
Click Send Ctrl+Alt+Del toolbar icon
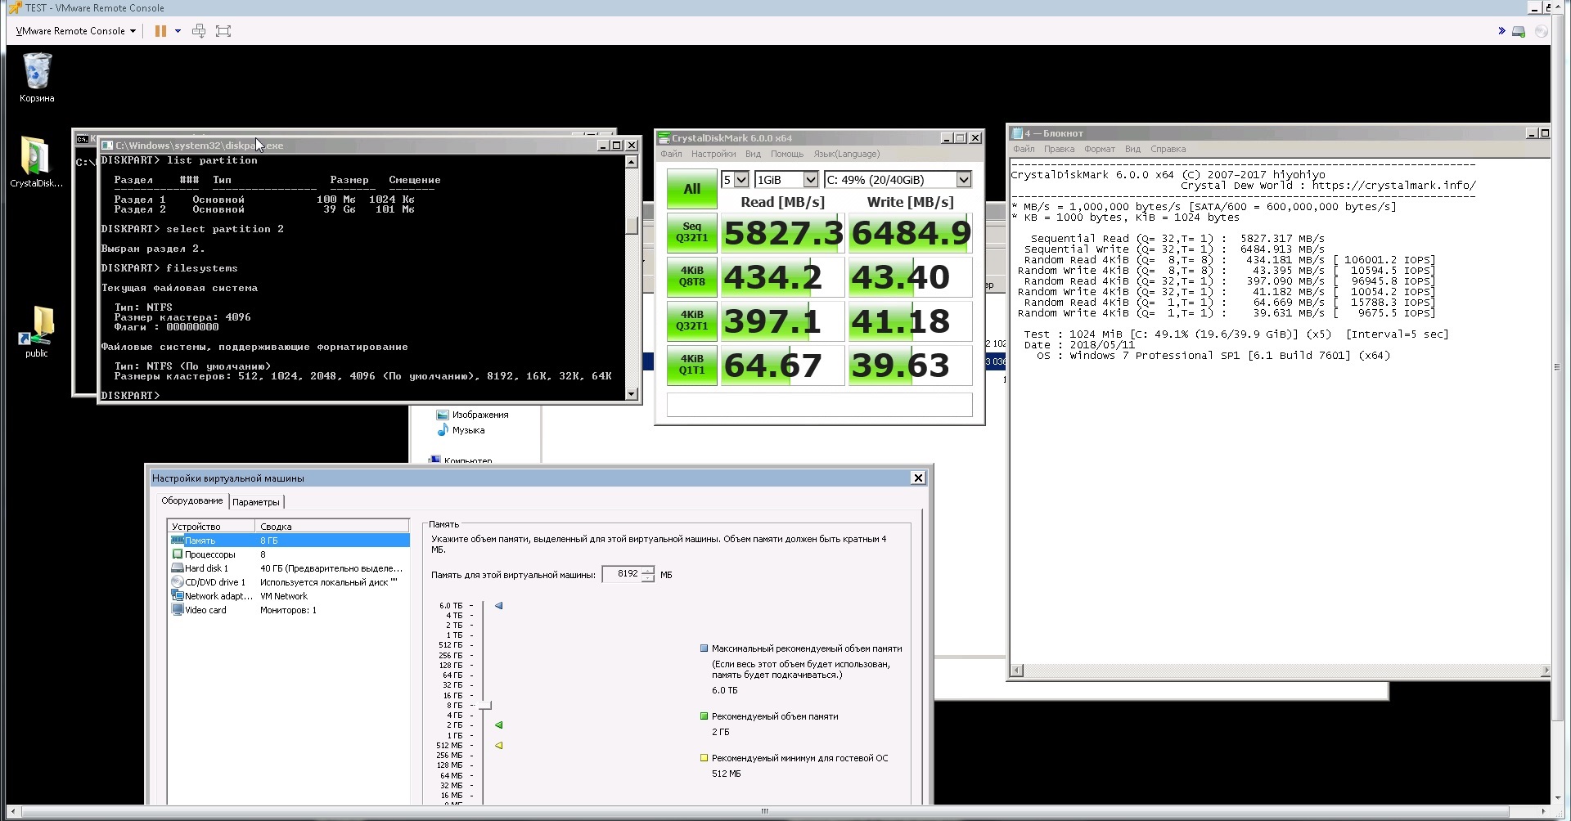click(199, 31)
